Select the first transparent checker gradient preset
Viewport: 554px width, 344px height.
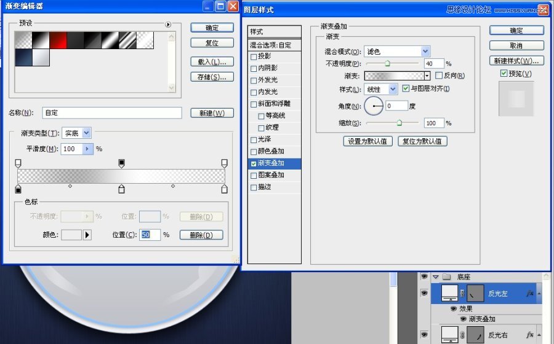(23, 40)
